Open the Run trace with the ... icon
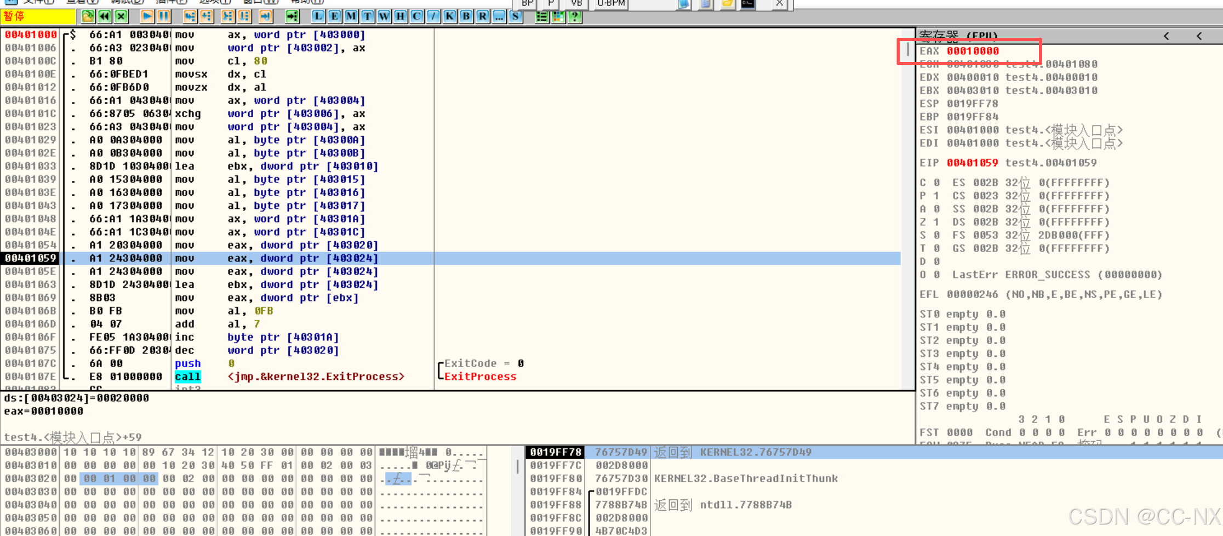 (499, 16)
